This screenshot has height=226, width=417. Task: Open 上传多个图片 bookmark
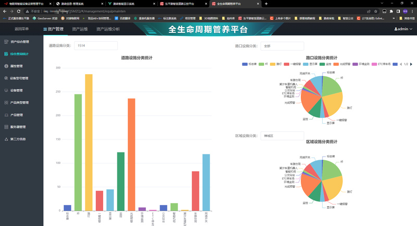point(280,18)
